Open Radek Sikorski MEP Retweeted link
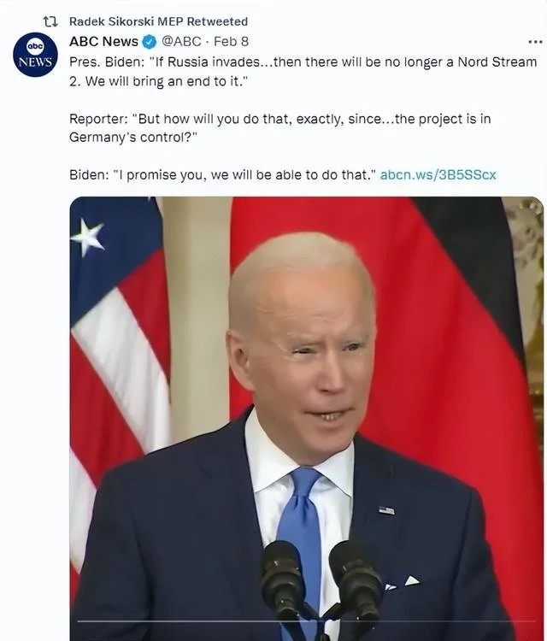 coord(158,21)
